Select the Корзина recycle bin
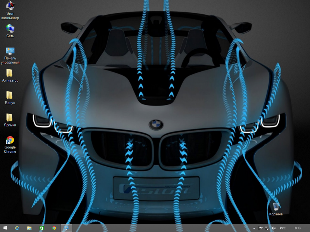The width and height of the screenshot is (310, 232). tap(276, 209)
